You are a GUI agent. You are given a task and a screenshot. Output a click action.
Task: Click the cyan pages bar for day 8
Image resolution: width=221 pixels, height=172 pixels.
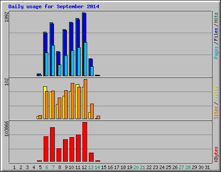pos(60,70)
